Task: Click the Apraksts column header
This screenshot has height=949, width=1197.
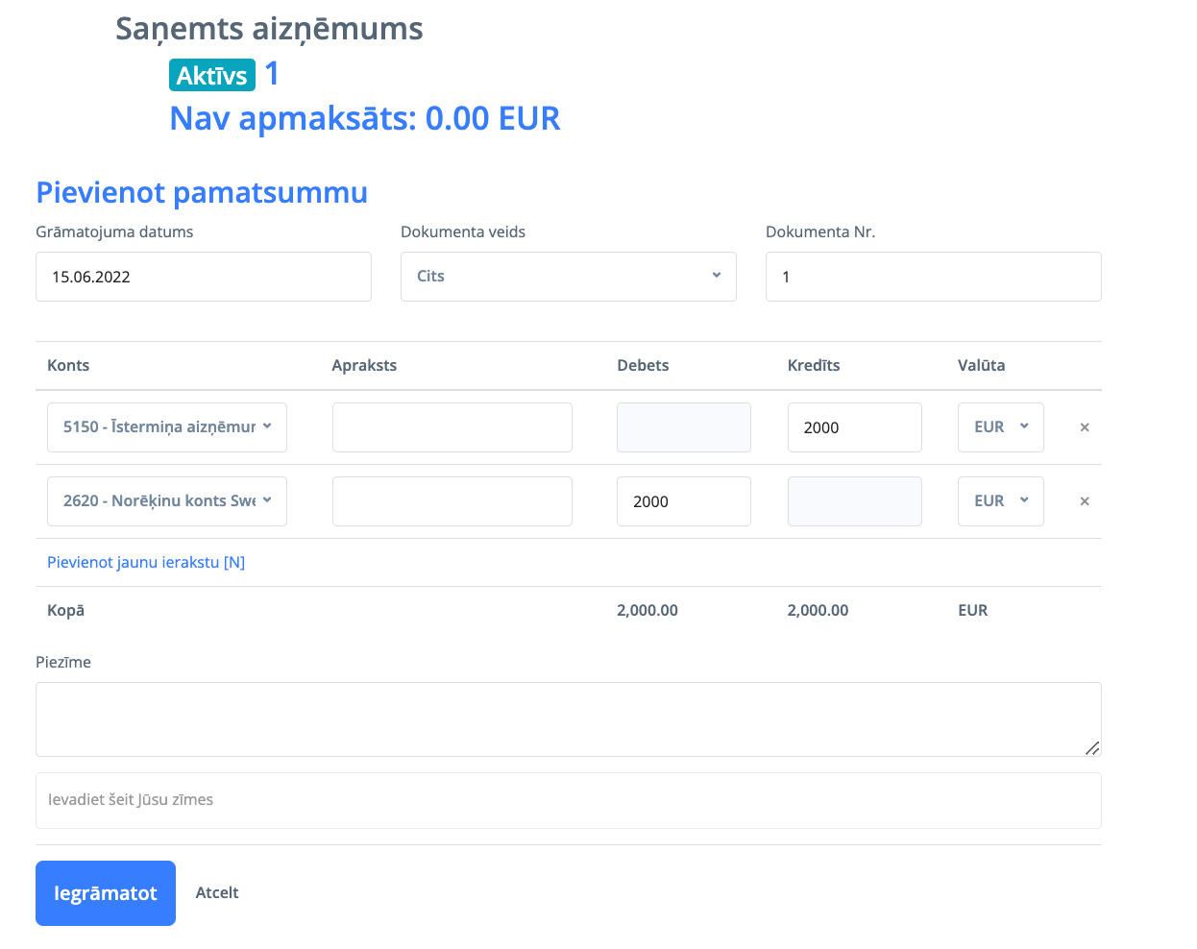Action: coord(364,365)
